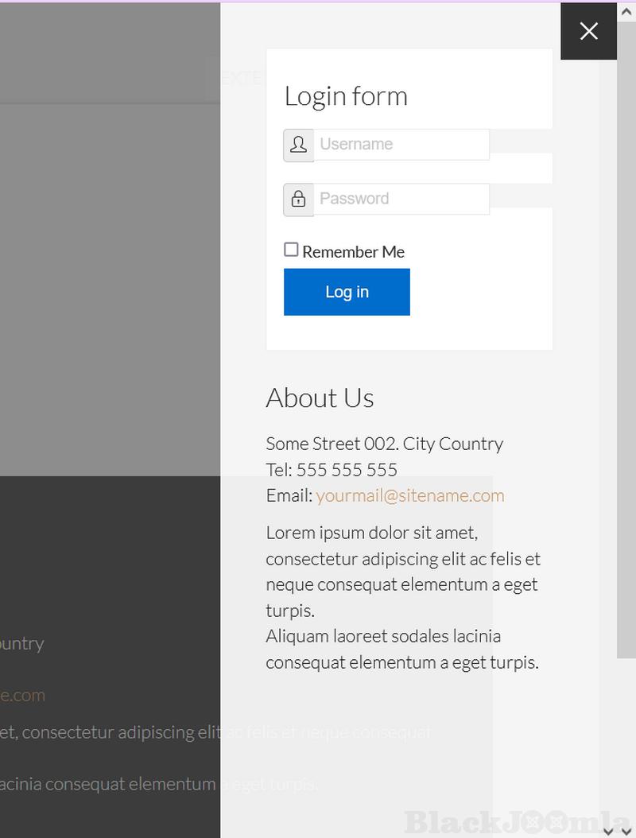636x838 pixels.
Task: Focus the Password input field
Action: pos(401,199)
